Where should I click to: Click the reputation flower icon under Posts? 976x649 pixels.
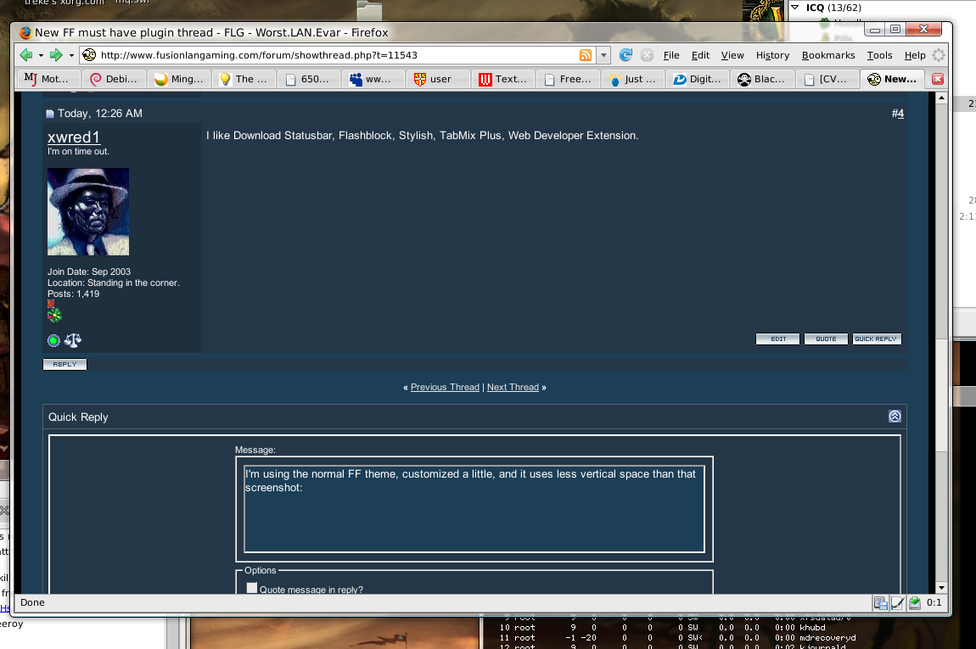pos(55,315)
